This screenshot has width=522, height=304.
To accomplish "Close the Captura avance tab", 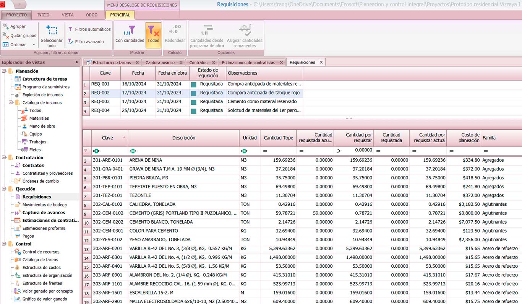I will pyautogui.click(x=181, y=62).
